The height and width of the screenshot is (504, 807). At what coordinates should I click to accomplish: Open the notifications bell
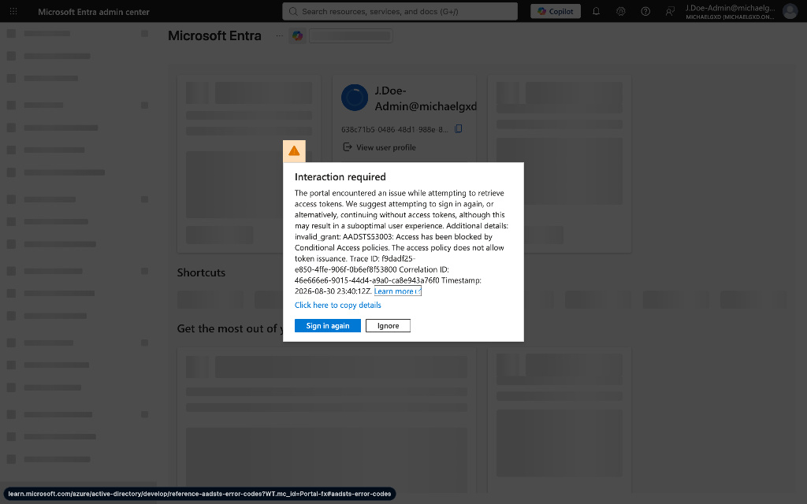pyautogui.click(x=596, y=11)
